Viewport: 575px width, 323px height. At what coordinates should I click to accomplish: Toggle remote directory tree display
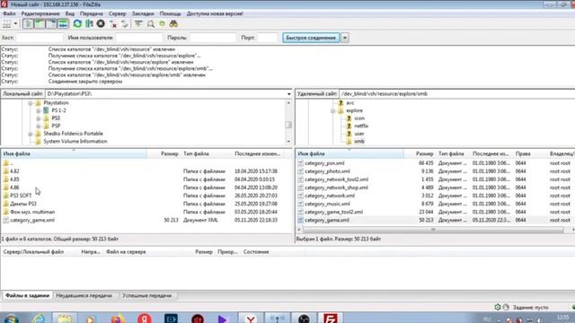point(51,24)
